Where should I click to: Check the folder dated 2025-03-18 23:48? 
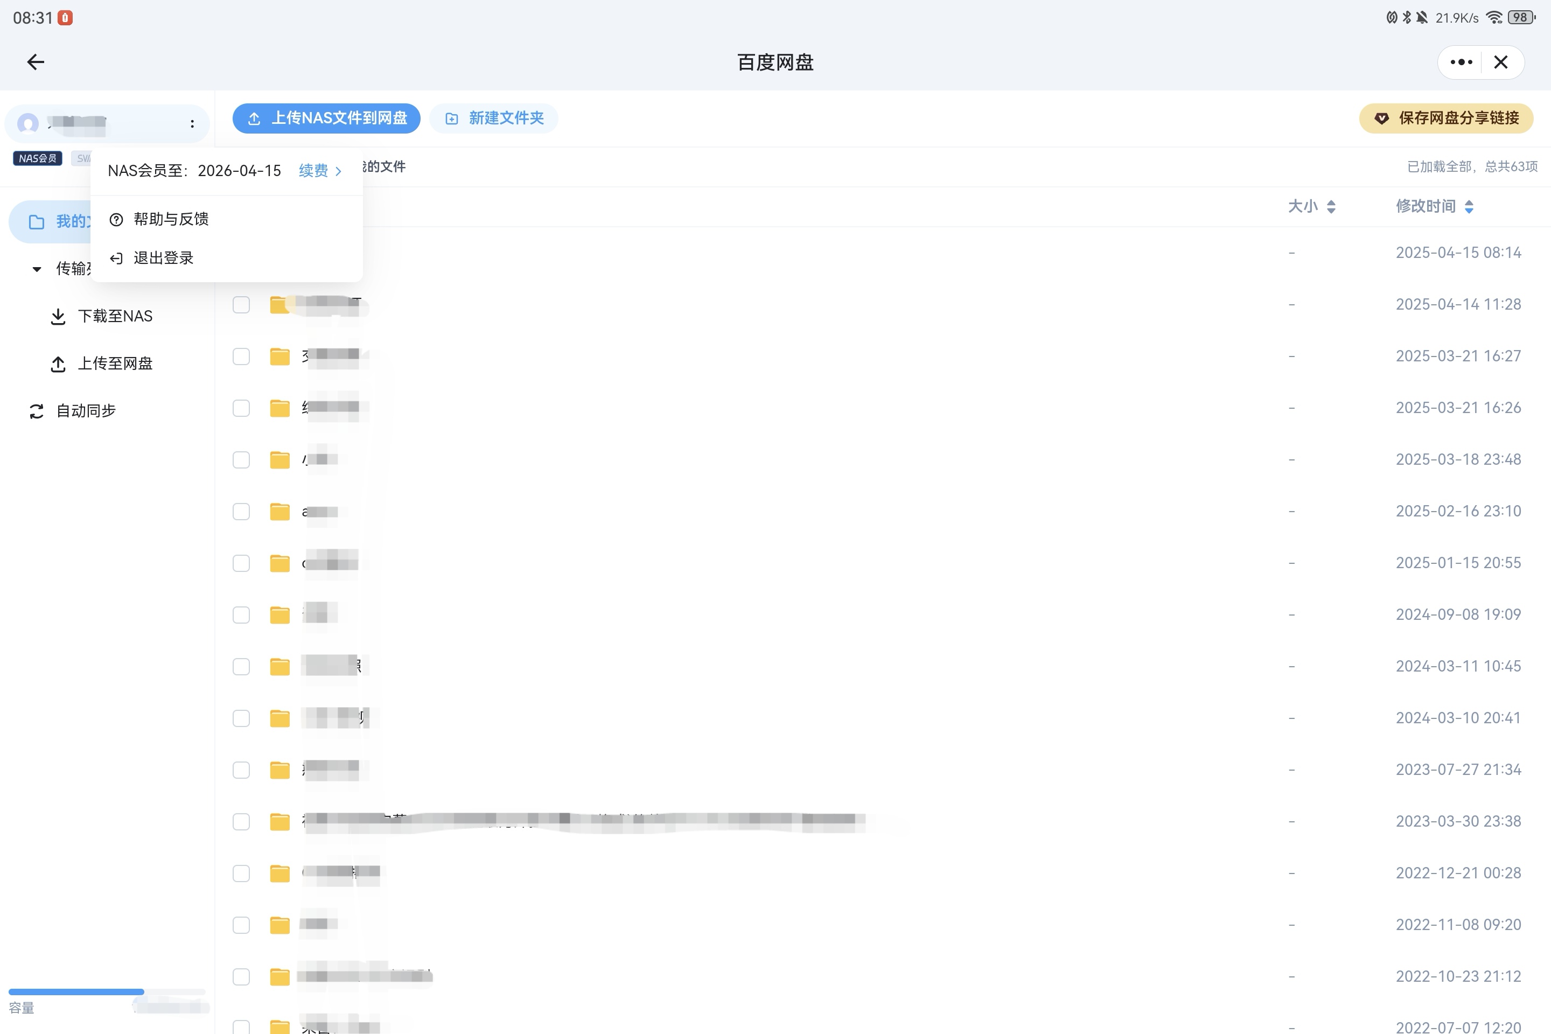[x=241, y=459]
